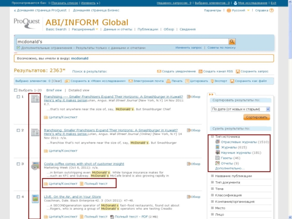This screenshot has width=292, height=219.
Task: Click Электронная почта envelope icon
Action: (131, 81)
